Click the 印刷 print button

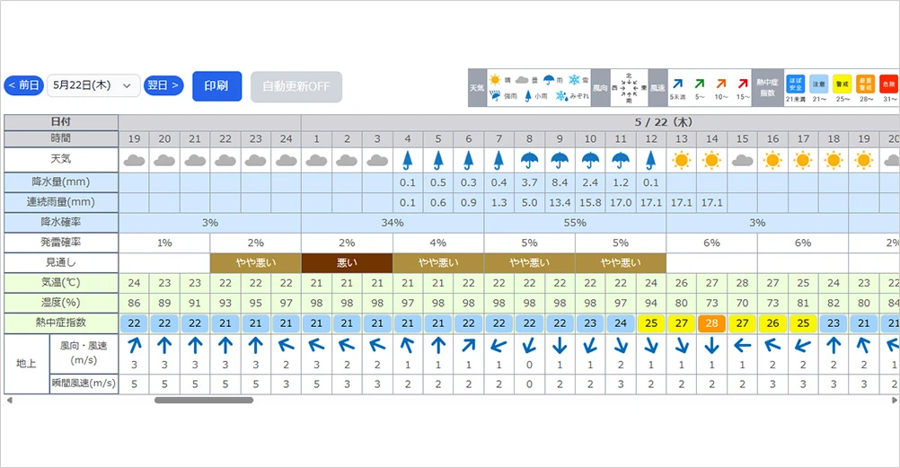click(216, 86)
